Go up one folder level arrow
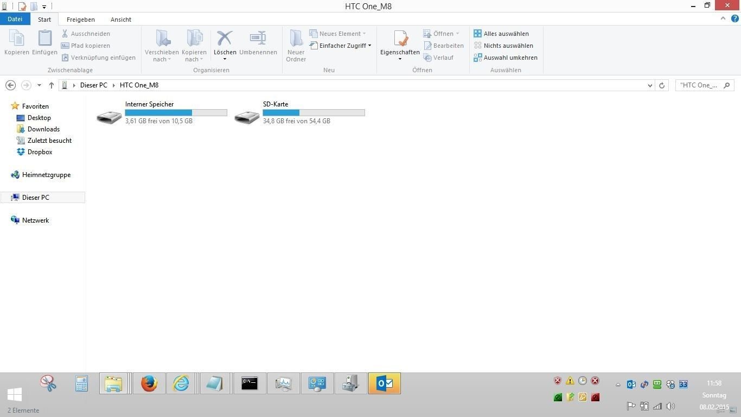The height and width of the screenshot is (417, 741). [52, 85]
